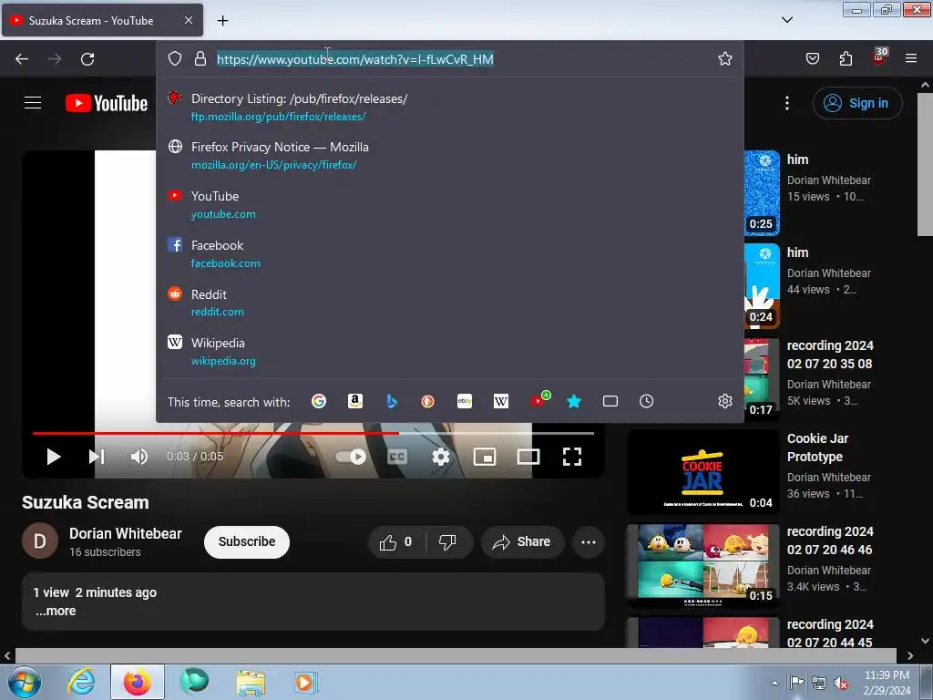Open video settings gear in player
Viewport: 933px width, 700px height.
tap(441, 457)
